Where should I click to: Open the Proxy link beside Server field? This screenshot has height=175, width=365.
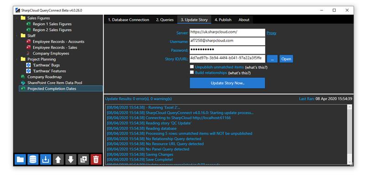click(x=271, y=33)
